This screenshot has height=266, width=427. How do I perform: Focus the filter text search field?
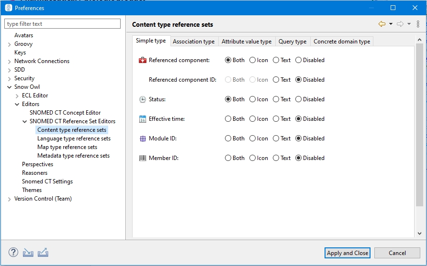click(x=63, y=24)
